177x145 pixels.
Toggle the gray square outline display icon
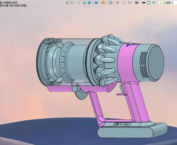pyautogui.click(x=125, y=3)
